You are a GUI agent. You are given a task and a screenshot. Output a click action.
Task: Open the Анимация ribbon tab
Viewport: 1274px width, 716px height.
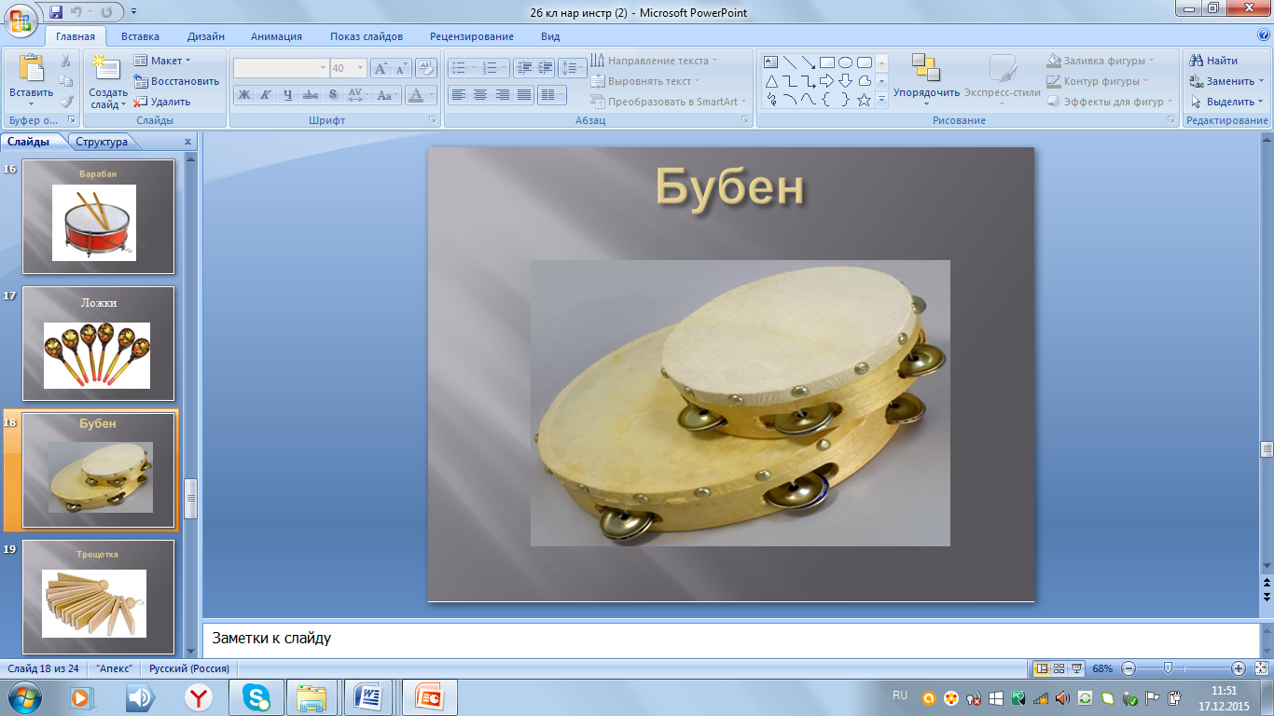(276, 36)
